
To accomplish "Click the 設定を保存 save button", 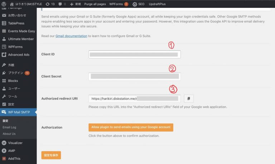I will tap(51, 155).
